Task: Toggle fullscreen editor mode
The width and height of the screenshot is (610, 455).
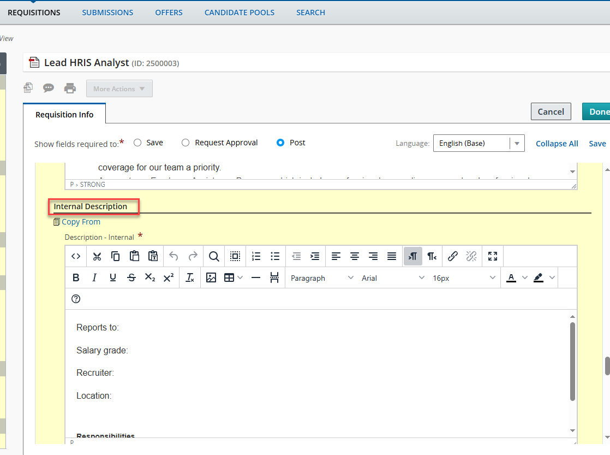Action: [x=493, y=256]
